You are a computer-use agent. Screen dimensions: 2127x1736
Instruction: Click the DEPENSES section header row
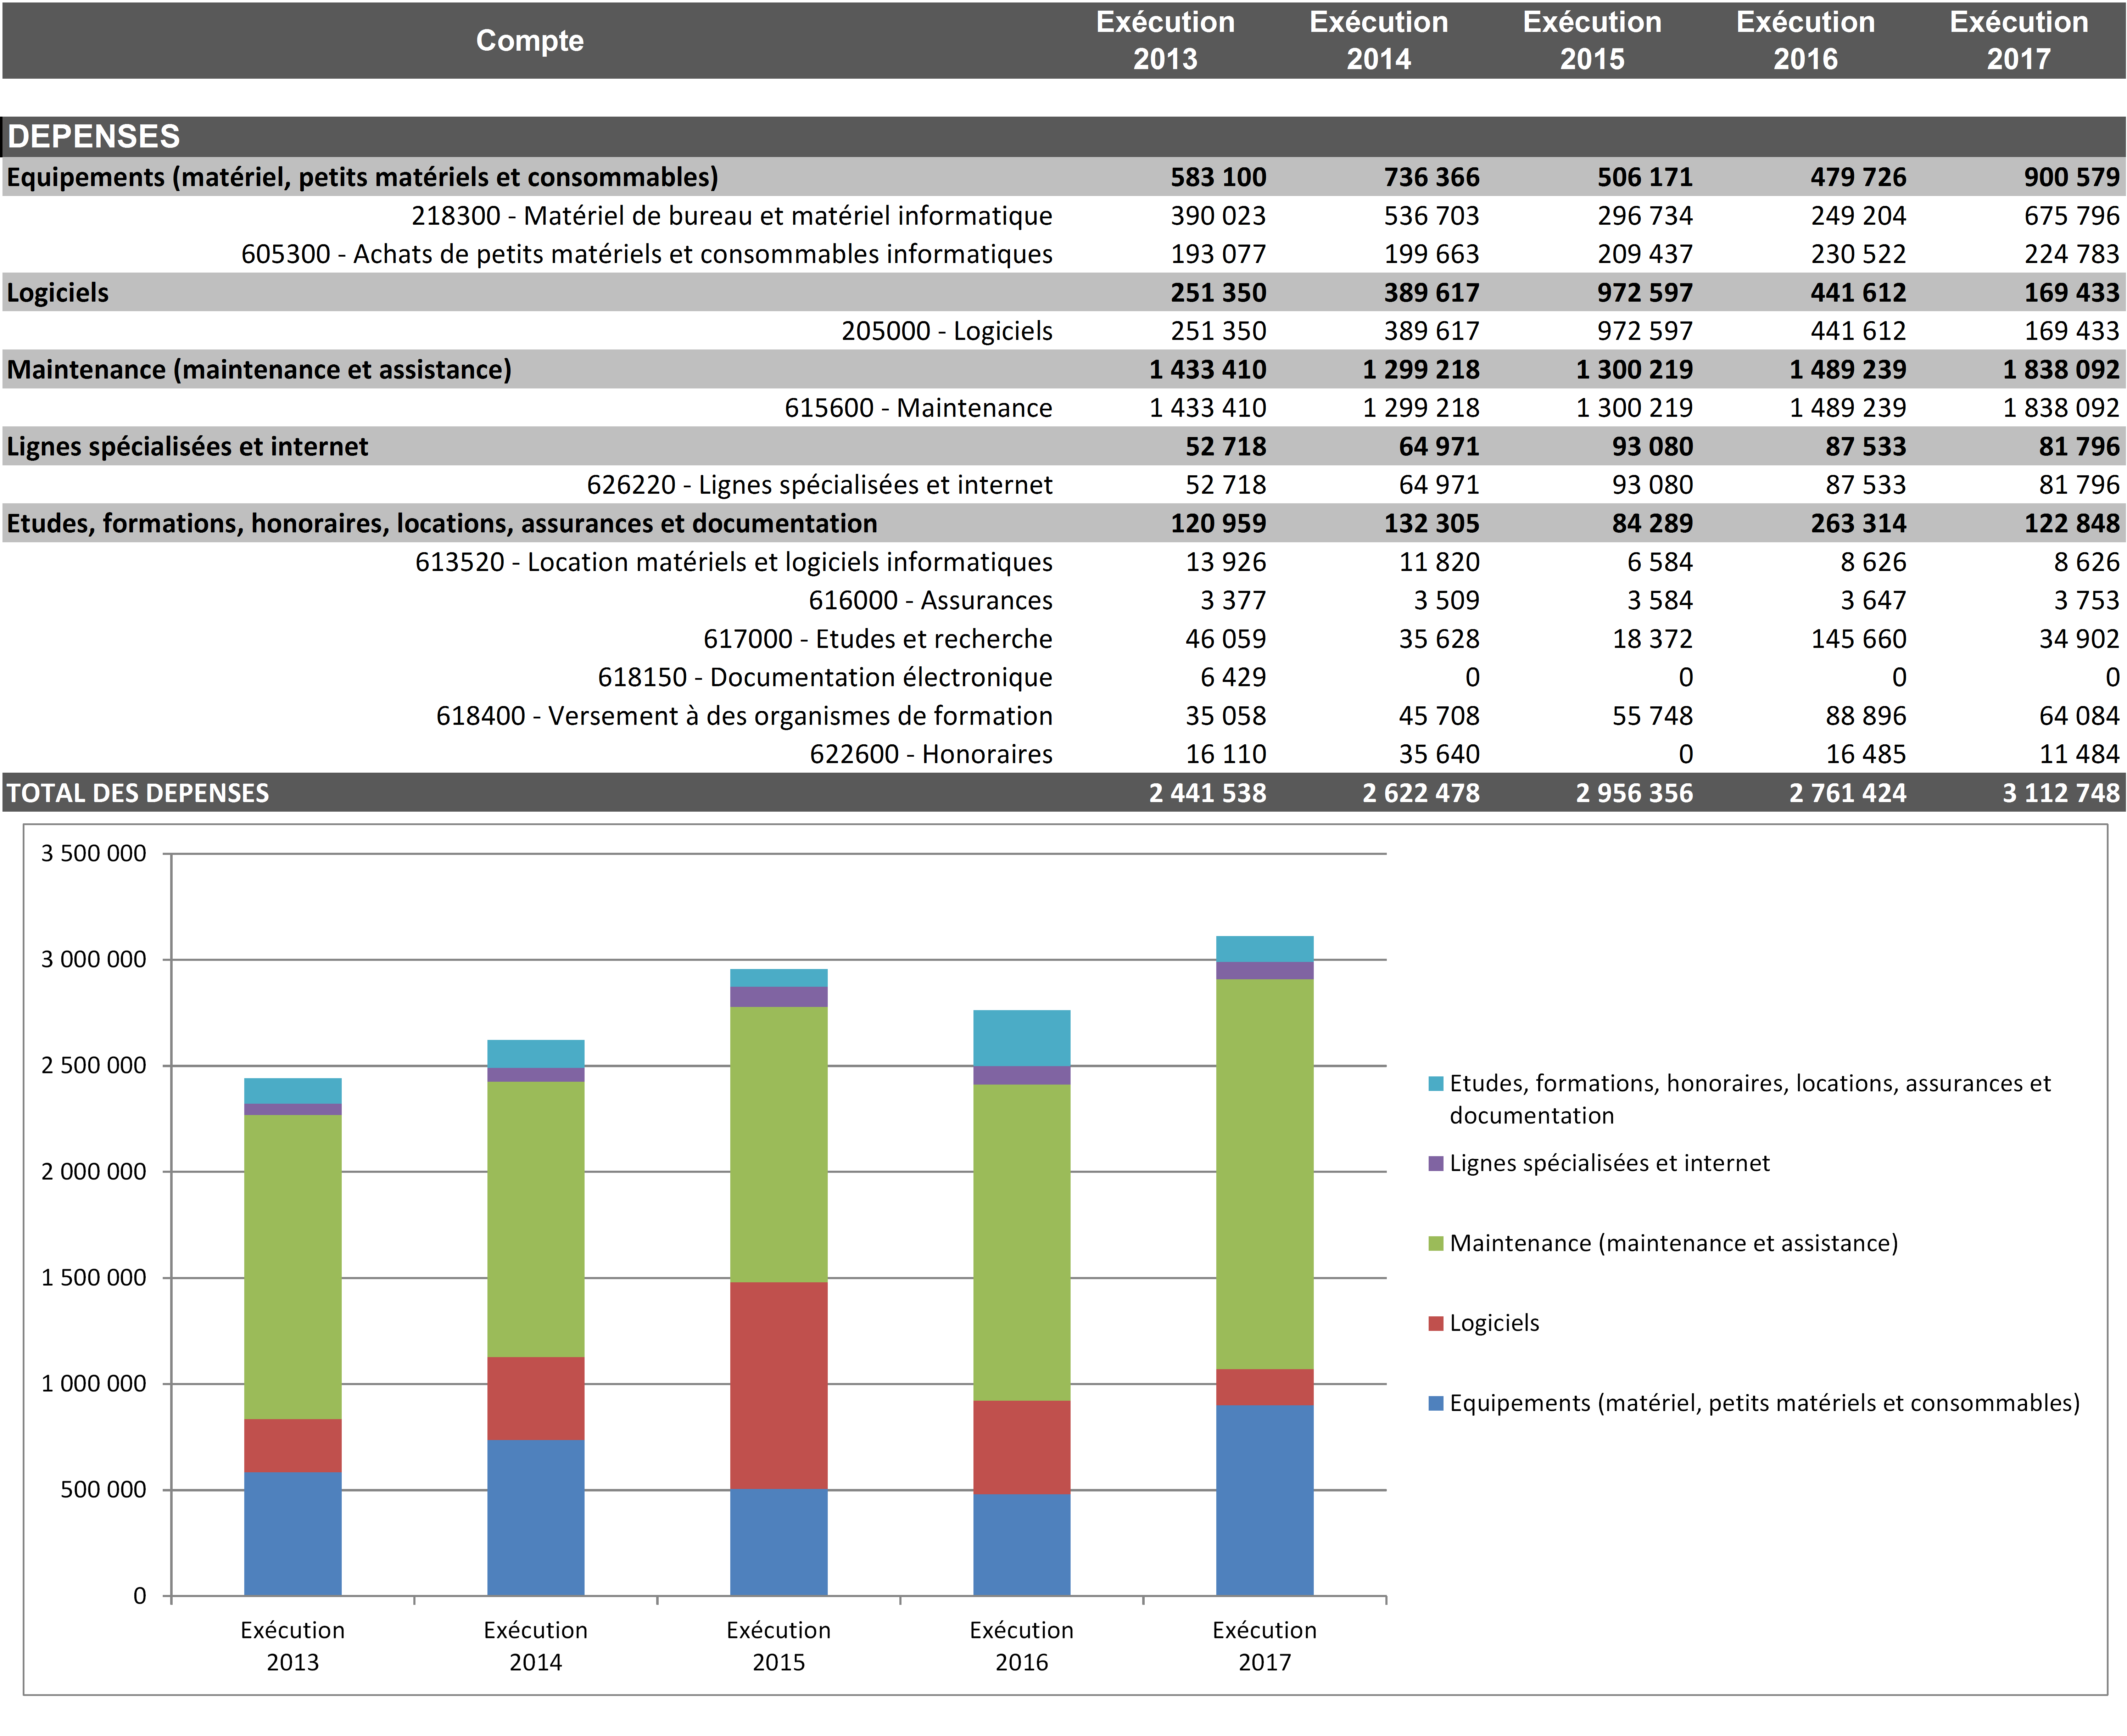coord(94,136)
